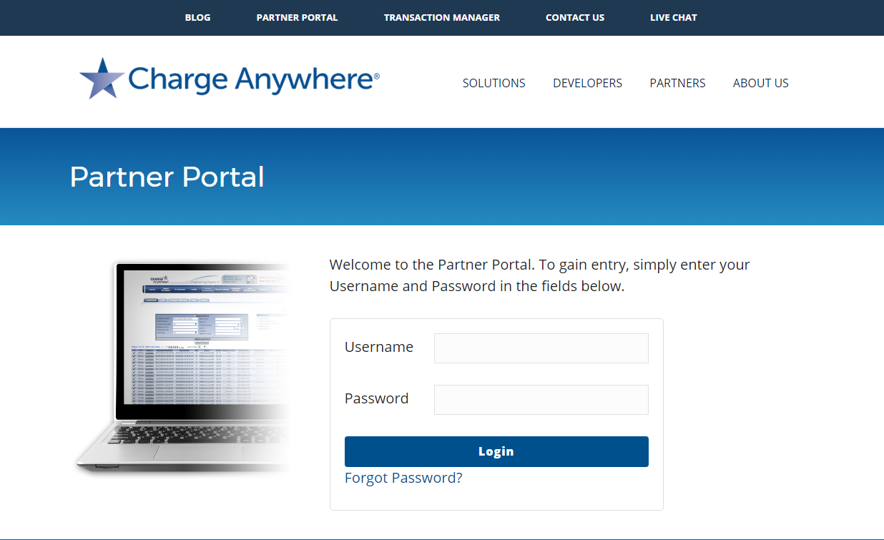
Task: Click the Username field label
Action: 379,347
